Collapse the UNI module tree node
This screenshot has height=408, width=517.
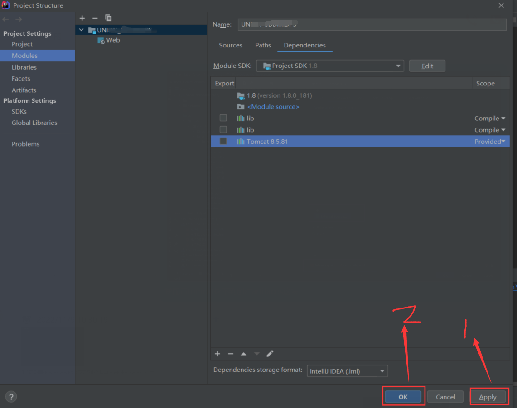[x=82, y=30]
